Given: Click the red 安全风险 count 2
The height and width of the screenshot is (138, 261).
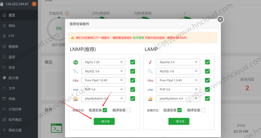Looking at the screenshot, I should pos(247,88).
